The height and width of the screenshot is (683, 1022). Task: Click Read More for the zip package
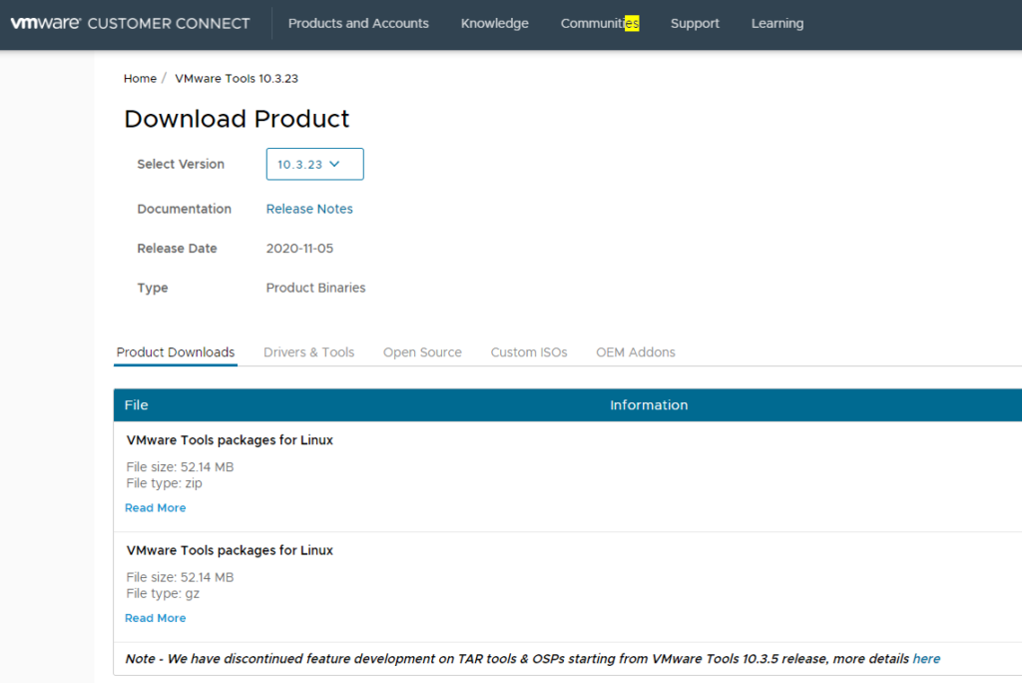click(x=155, y=507)
